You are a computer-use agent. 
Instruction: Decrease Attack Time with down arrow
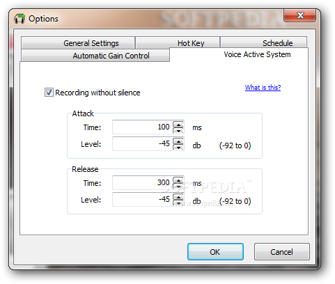pyautogui.click(x=178, y=130)
